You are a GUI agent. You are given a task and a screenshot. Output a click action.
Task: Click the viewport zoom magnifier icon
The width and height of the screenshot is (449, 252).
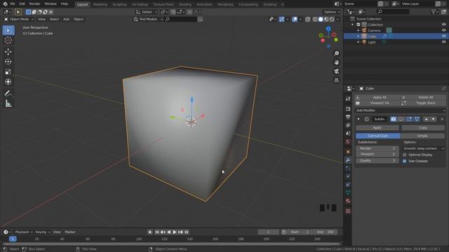click(x=337, y=53)
